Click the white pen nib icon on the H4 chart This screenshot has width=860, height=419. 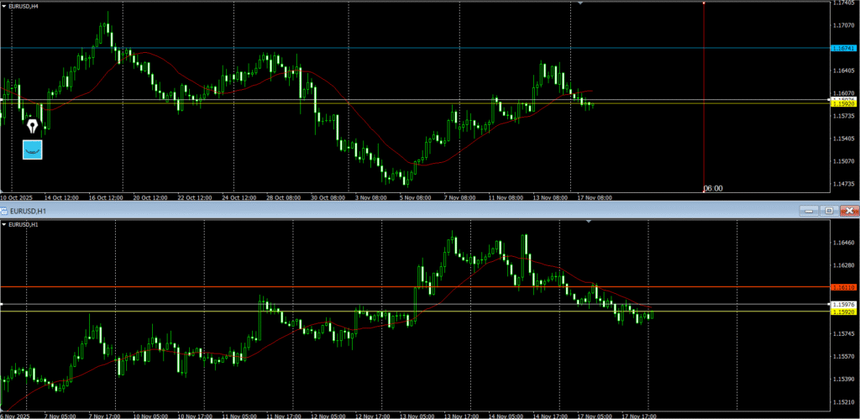(x=33, y=126)
